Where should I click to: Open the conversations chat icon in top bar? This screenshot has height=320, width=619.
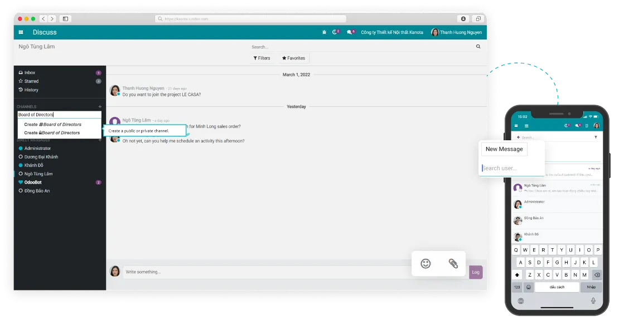(351, 32)
